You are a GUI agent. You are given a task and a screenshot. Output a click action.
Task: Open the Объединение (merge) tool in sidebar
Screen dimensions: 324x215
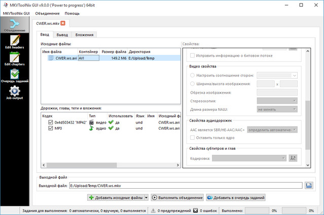[x=14, y=25]
